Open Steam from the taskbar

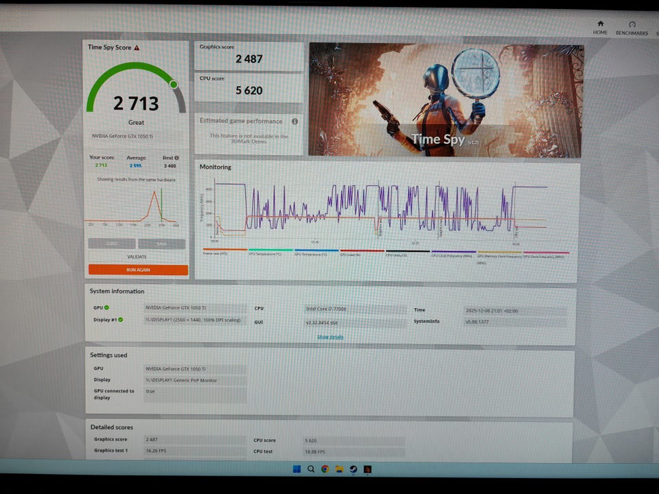354,469
